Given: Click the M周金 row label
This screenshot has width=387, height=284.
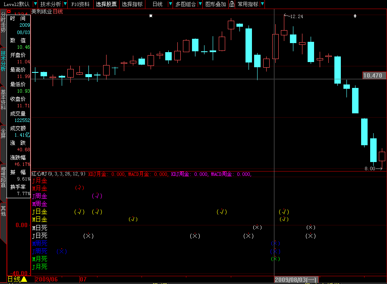Looking at the screenshot, I should (40, 204).
